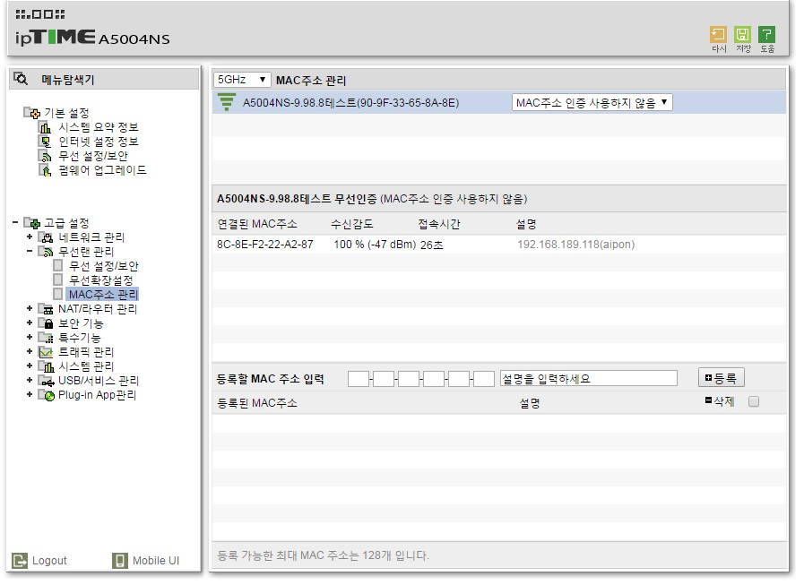804x585 pixels.
Task: Click the USB/서비스 관리 icon
Action: [x=46, y=381]
